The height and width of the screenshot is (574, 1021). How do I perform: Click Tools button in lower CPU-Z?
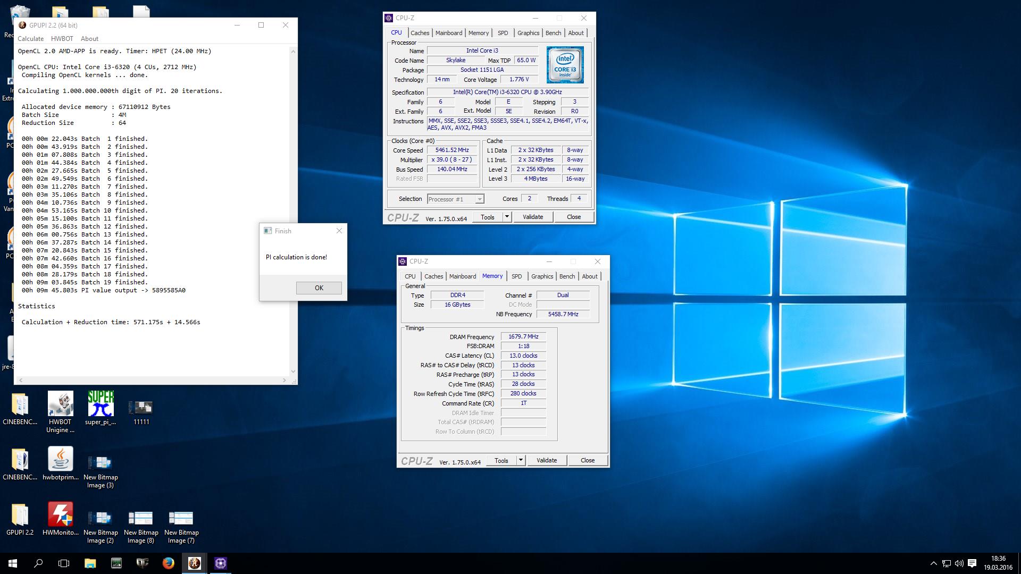point(501,460)
